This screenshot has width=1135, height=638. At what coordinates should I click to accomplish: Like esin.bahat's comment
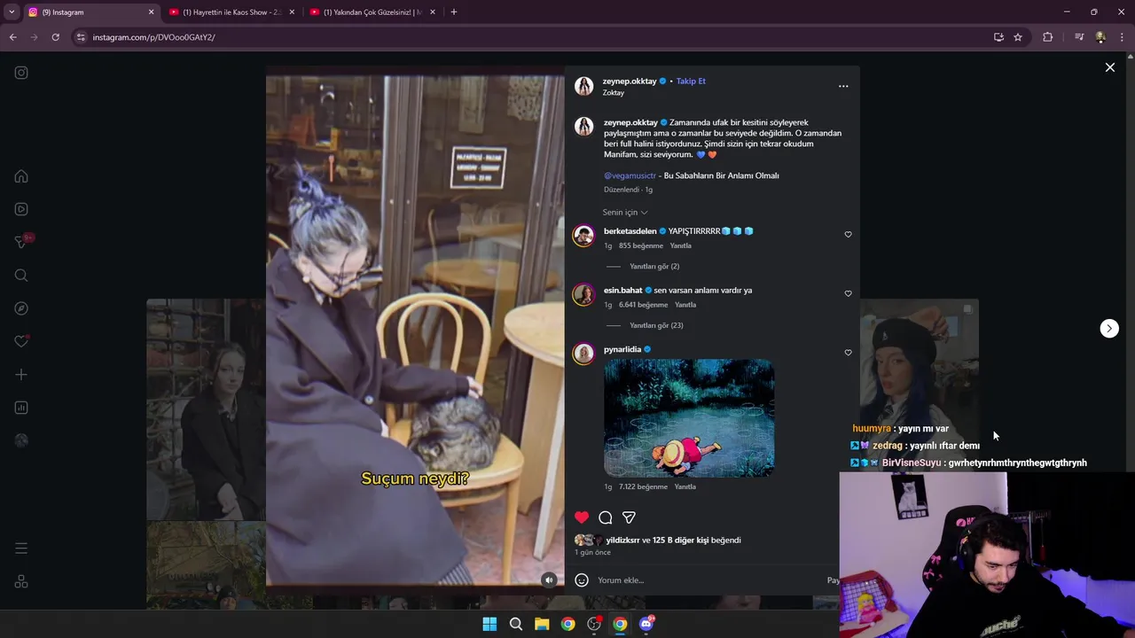pos(848,293)
